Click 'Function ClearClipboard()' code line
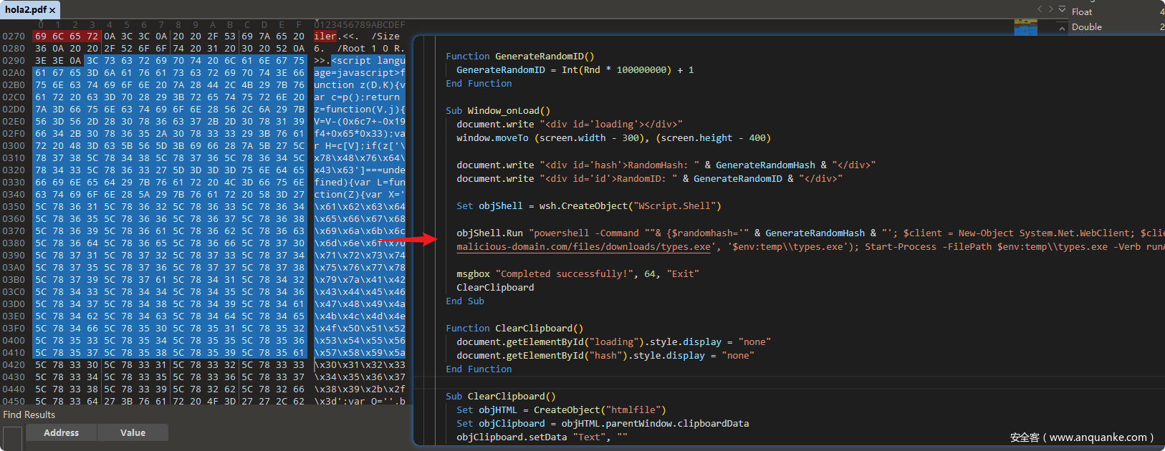1165x451 pixels. tap(514, 329)
